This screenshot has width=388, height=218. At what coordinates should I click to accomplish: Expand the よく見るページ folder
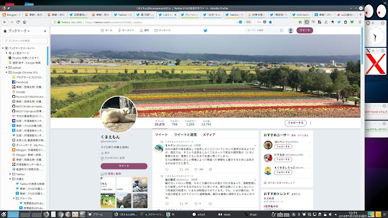(7, 53)
